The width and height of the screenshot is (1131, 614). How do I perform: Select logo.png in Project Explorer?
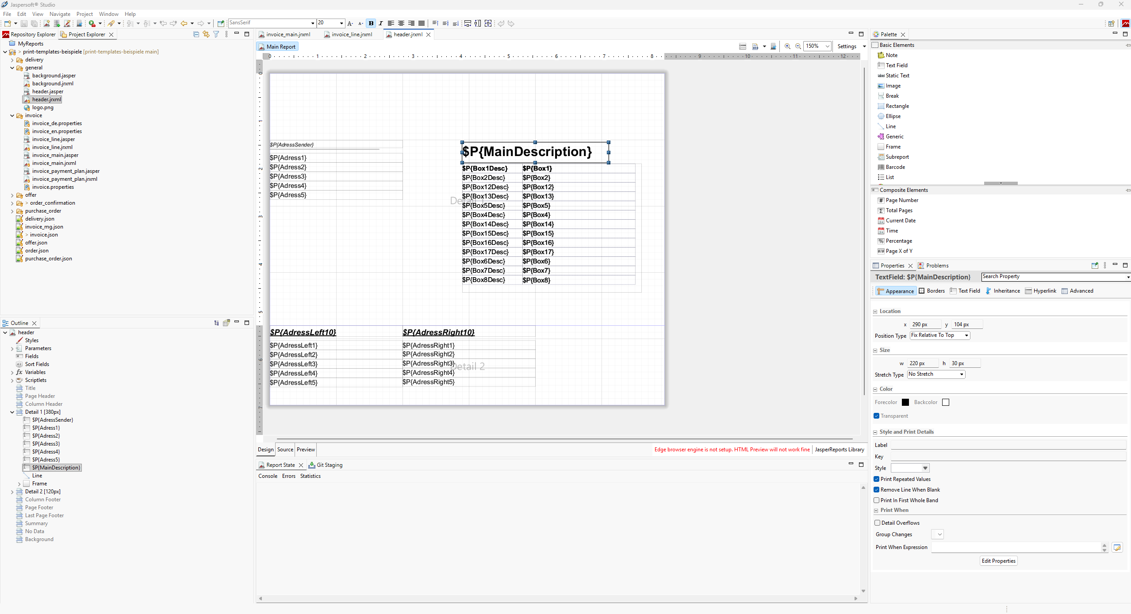pos(38,107)
